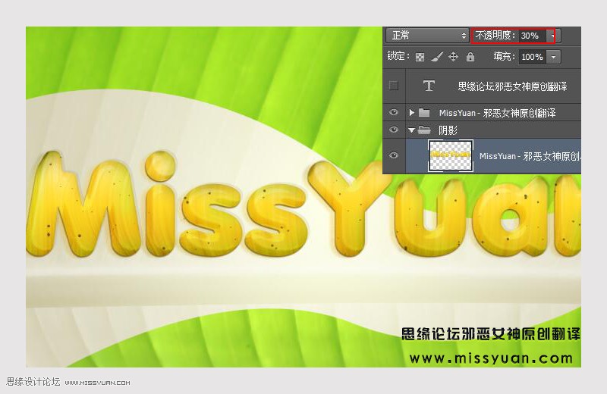This screenshot has height=394, width=607.
Task: Hide the selected MissYuan layer inside 阴影
Action: [x=394, y=155]
